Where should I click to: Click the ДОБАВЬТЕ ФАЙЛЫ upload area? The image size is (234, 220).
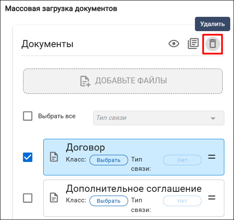tap(123, 81)
